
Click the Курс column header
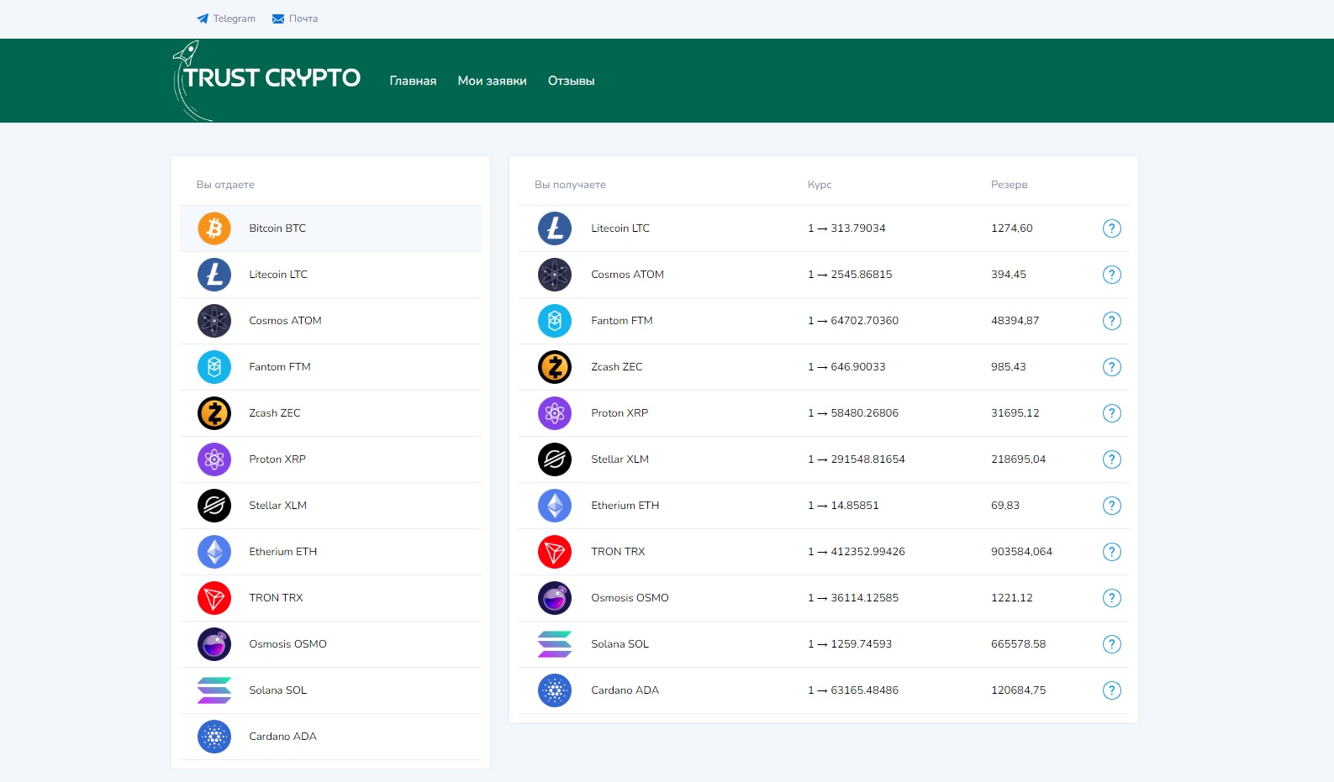[820, 185]
